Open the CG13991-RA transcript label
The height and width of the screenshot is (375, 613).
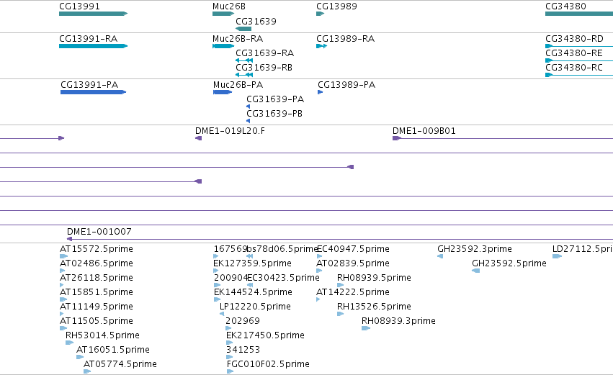(x=89, y=39)
